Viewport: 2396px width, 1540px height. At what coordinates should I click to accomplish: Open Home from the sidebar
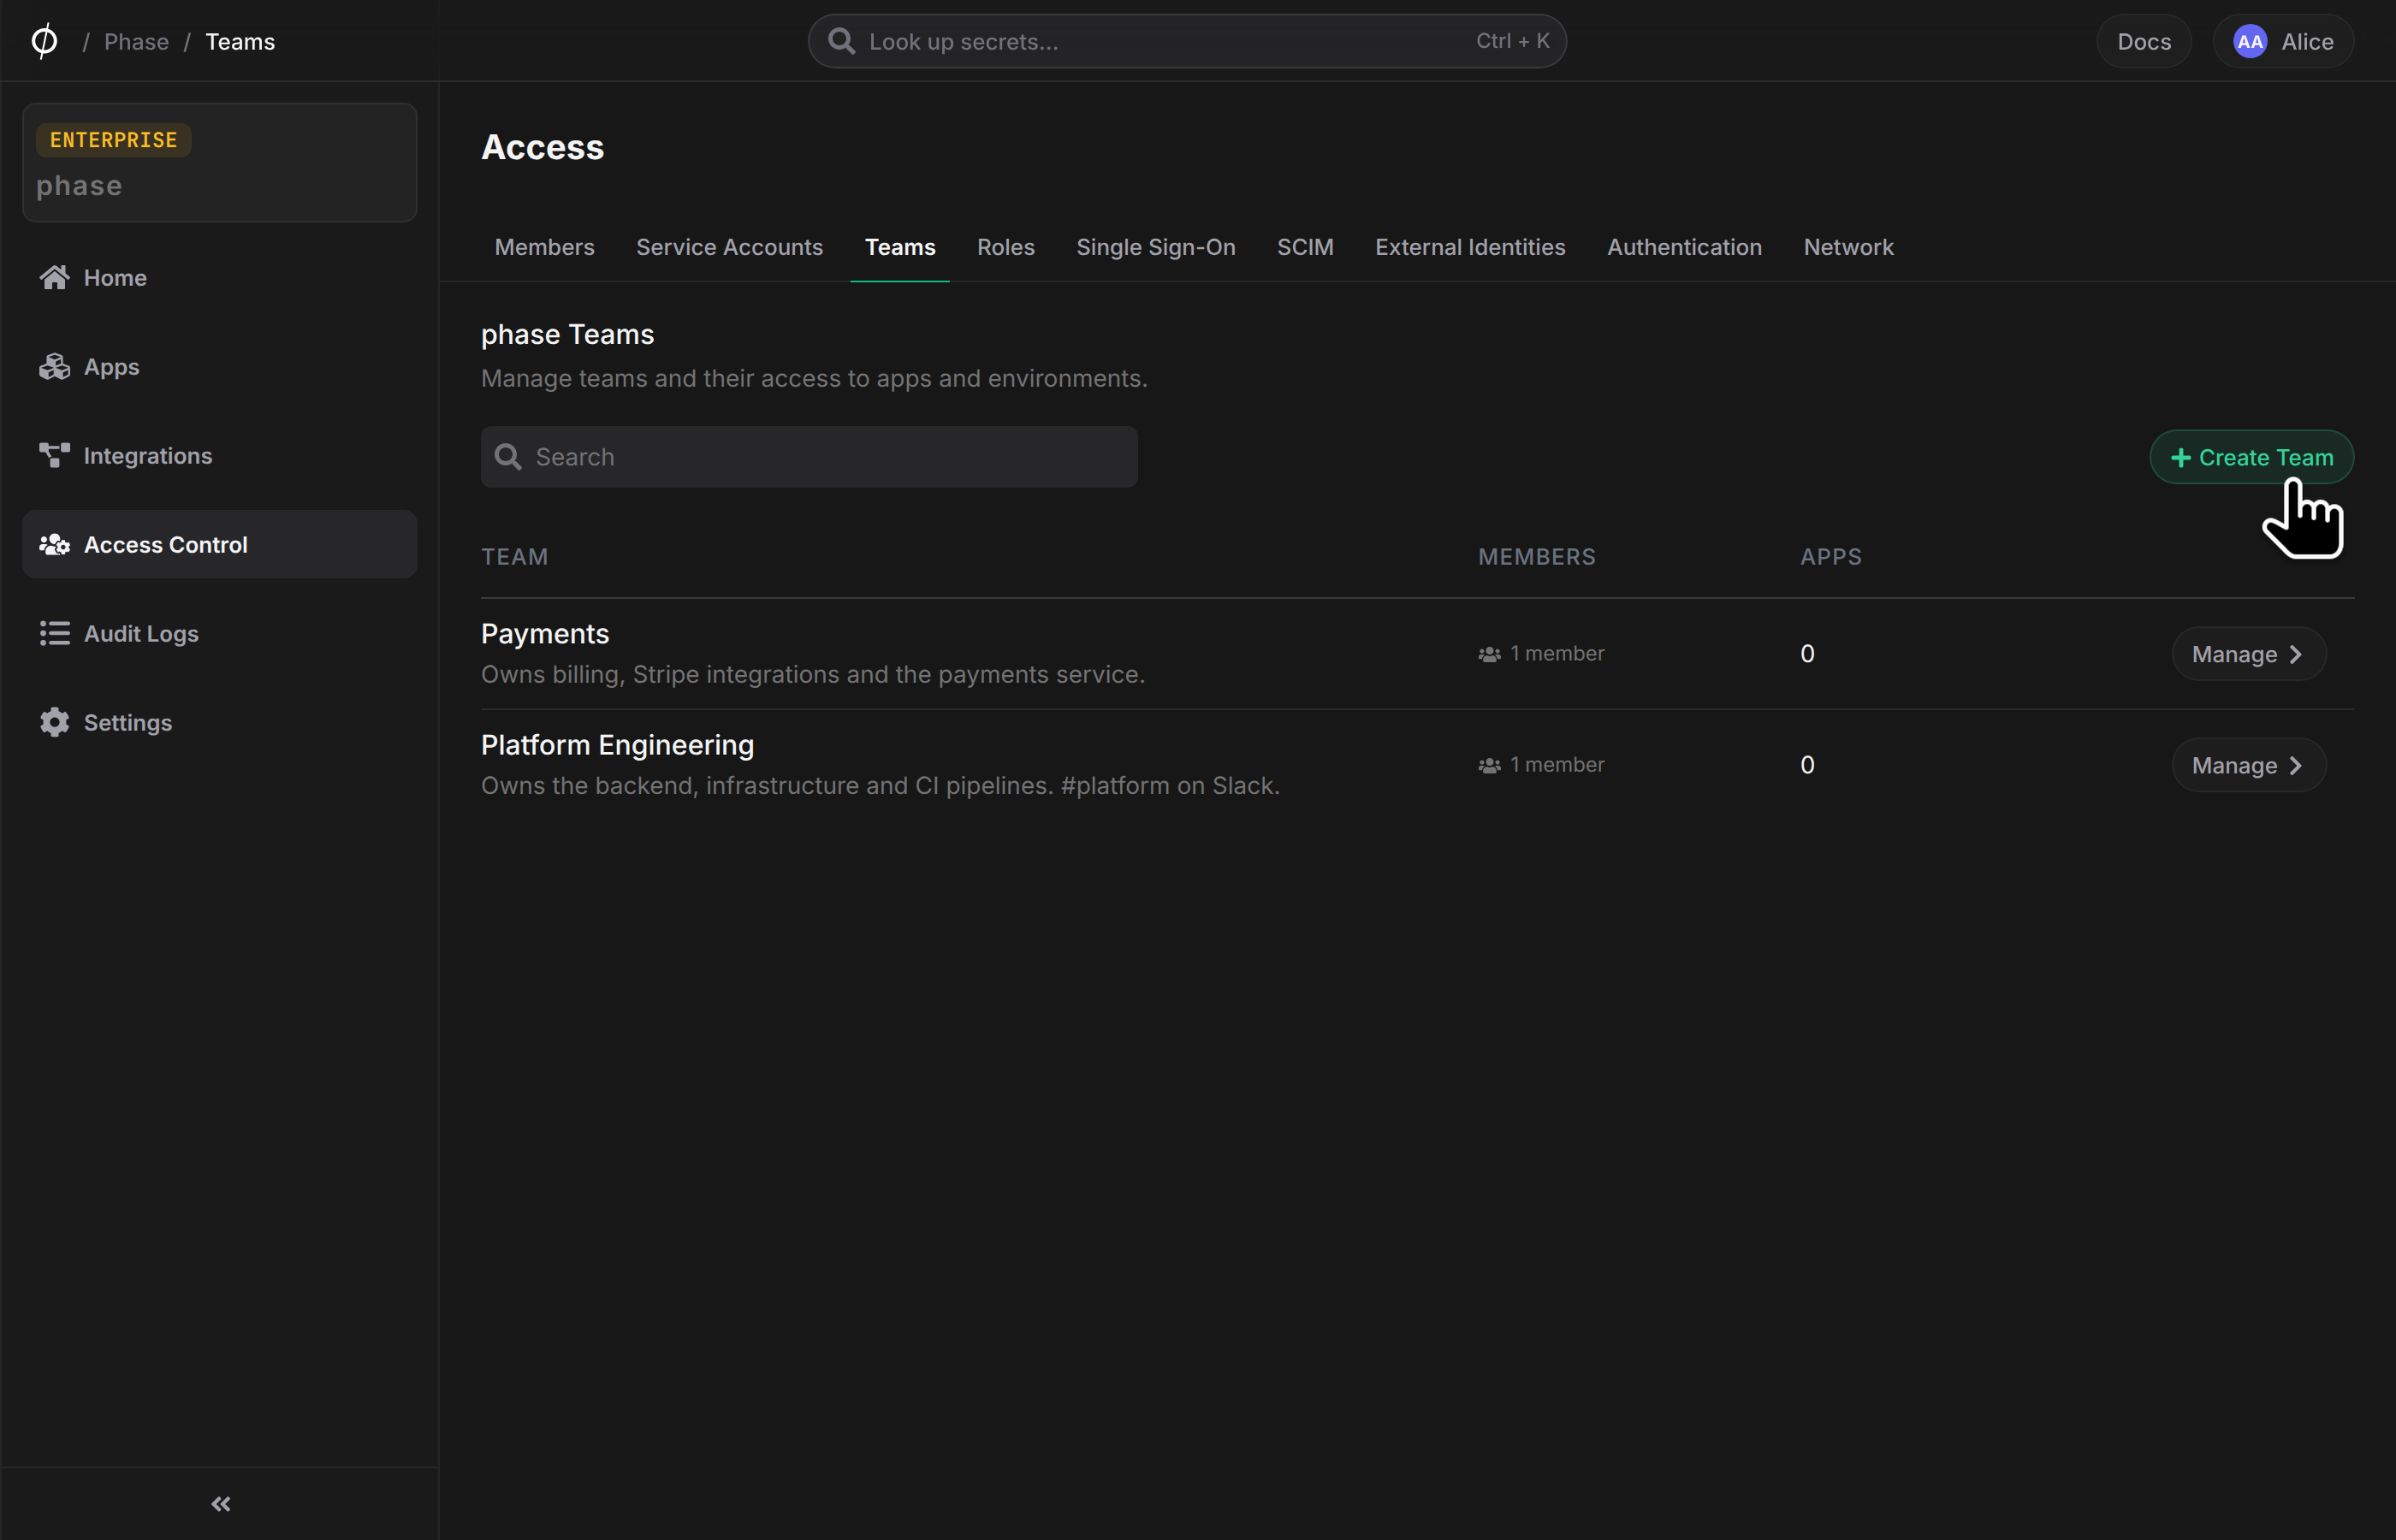[x=219, y=277]
